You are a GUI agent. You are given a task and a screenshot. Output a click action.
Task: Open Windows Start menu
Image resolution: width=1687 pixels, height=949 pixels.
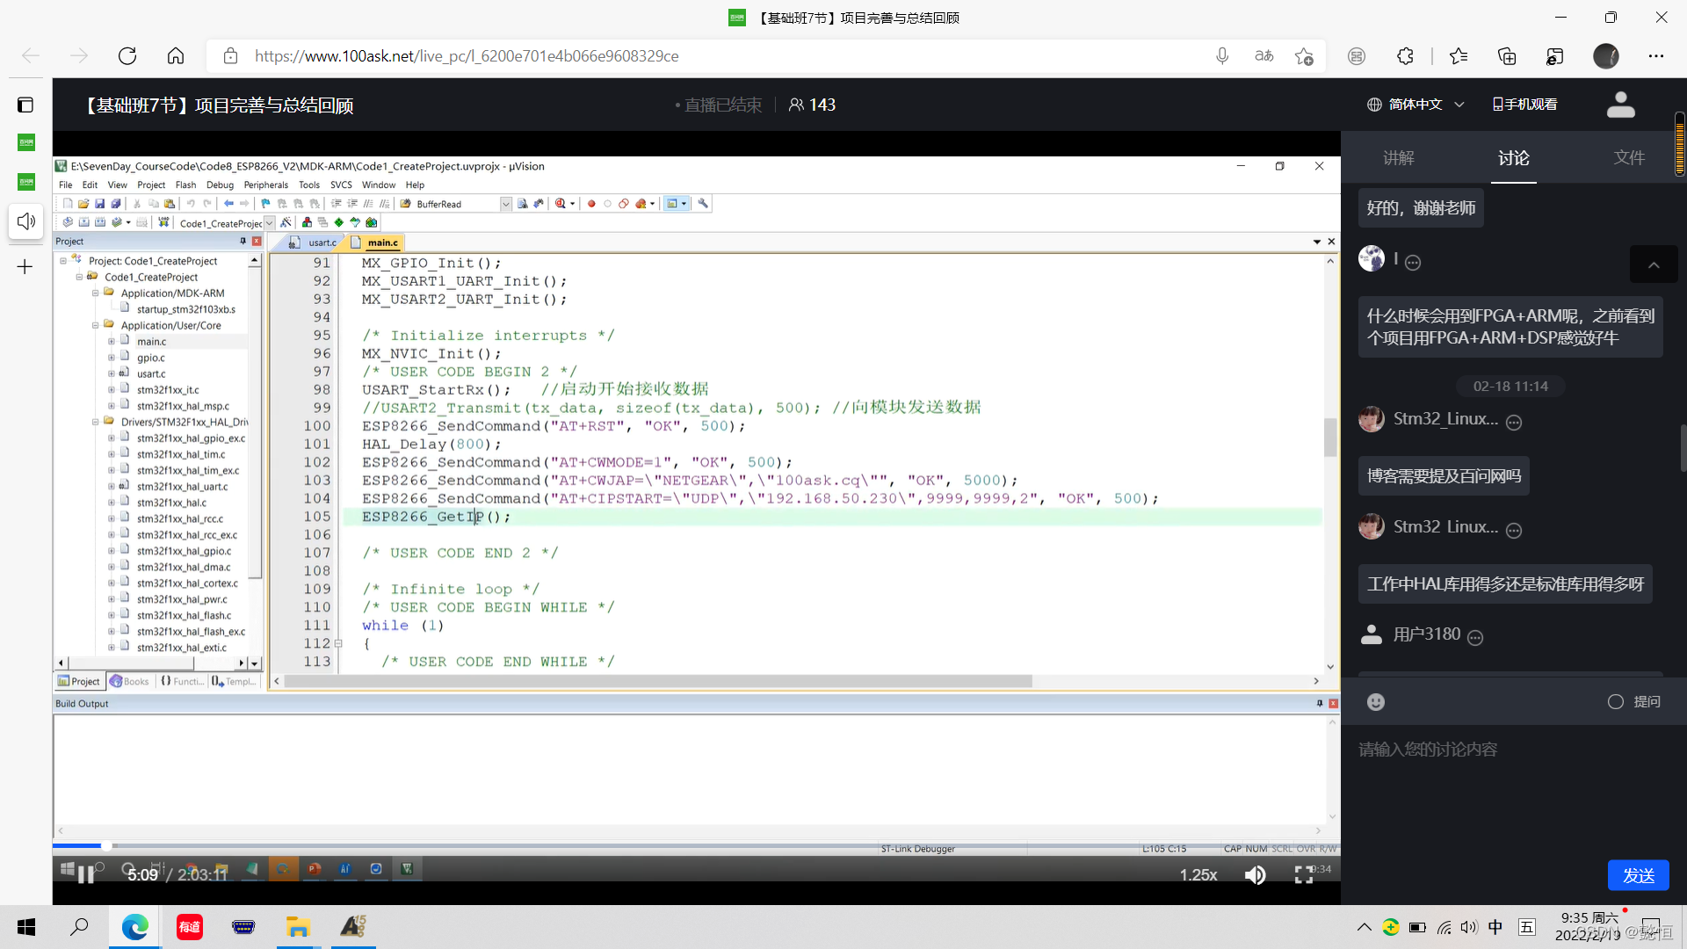pos(26,926)
